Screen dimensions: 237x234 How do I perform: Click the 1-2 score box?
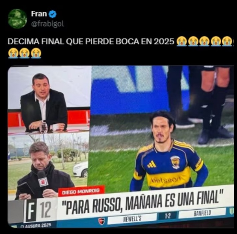click(x=167, y=216)
